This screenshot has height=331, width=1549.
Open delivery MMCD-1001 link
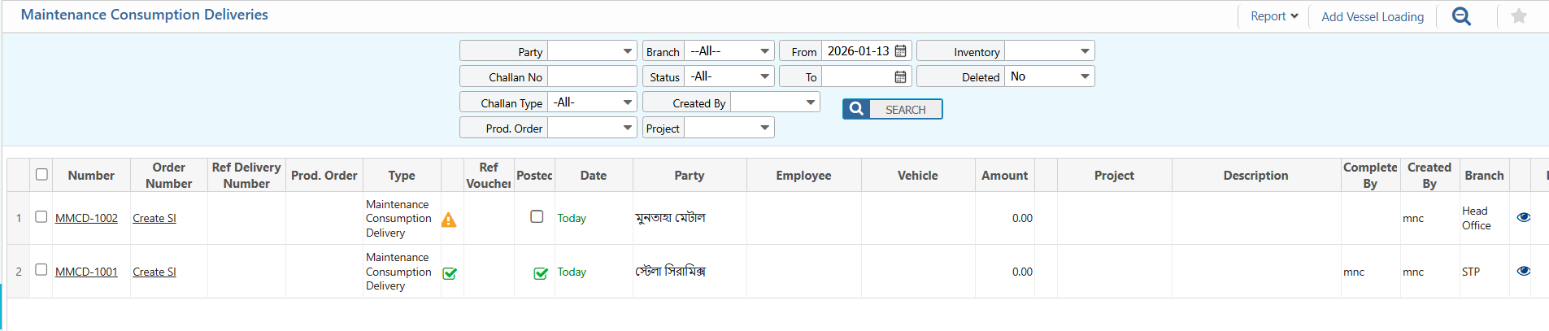(86, 272)
